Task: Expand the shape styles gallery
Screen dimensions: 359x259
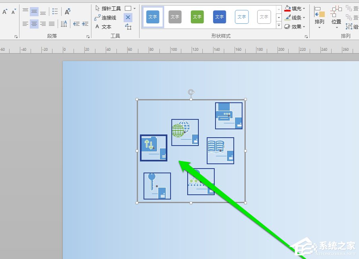Action: (x=278, y=25)
